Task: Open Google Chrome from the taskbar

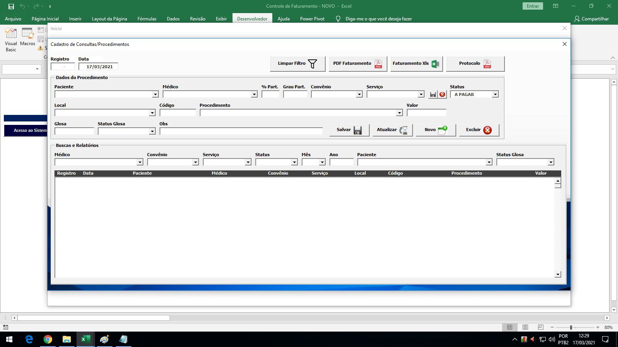Action: tap(48, 339)
